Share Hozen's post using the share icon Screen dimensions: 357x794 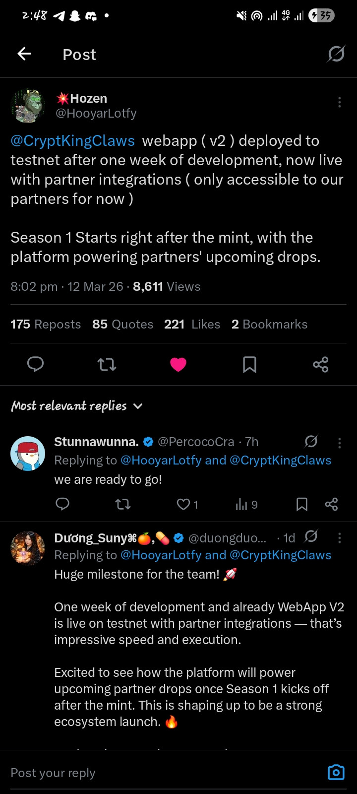point(321,365)
